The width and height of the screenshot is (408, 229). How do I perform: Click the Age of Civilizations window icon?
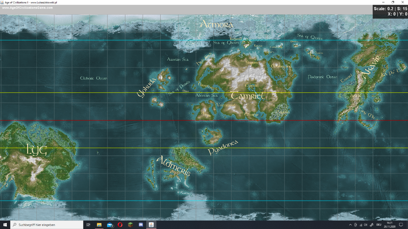(x=2, y=2)
